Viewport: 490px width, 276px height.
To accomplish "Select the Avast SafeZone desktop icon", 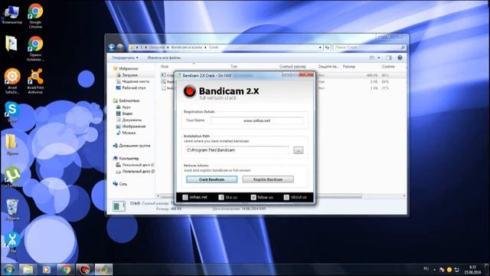I will point(12,80).
